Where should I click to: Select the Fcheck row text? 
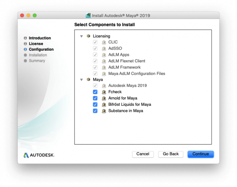coord(115,92)
